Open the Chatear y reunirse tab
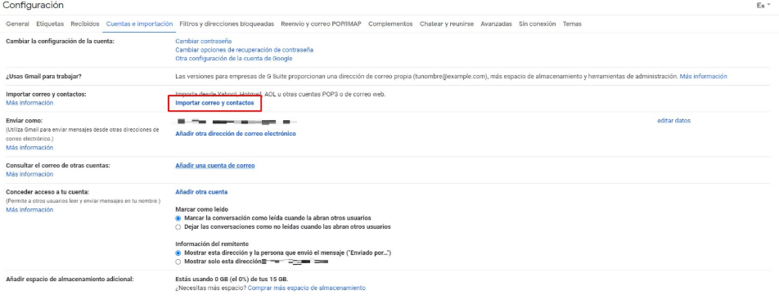The width and height of the screenshot is (779, 304). [x=447, y=24]
